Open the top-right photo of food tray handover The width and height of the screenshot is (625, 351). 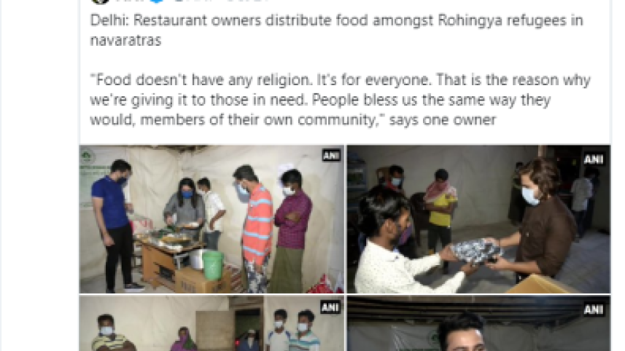click(478, 219)
